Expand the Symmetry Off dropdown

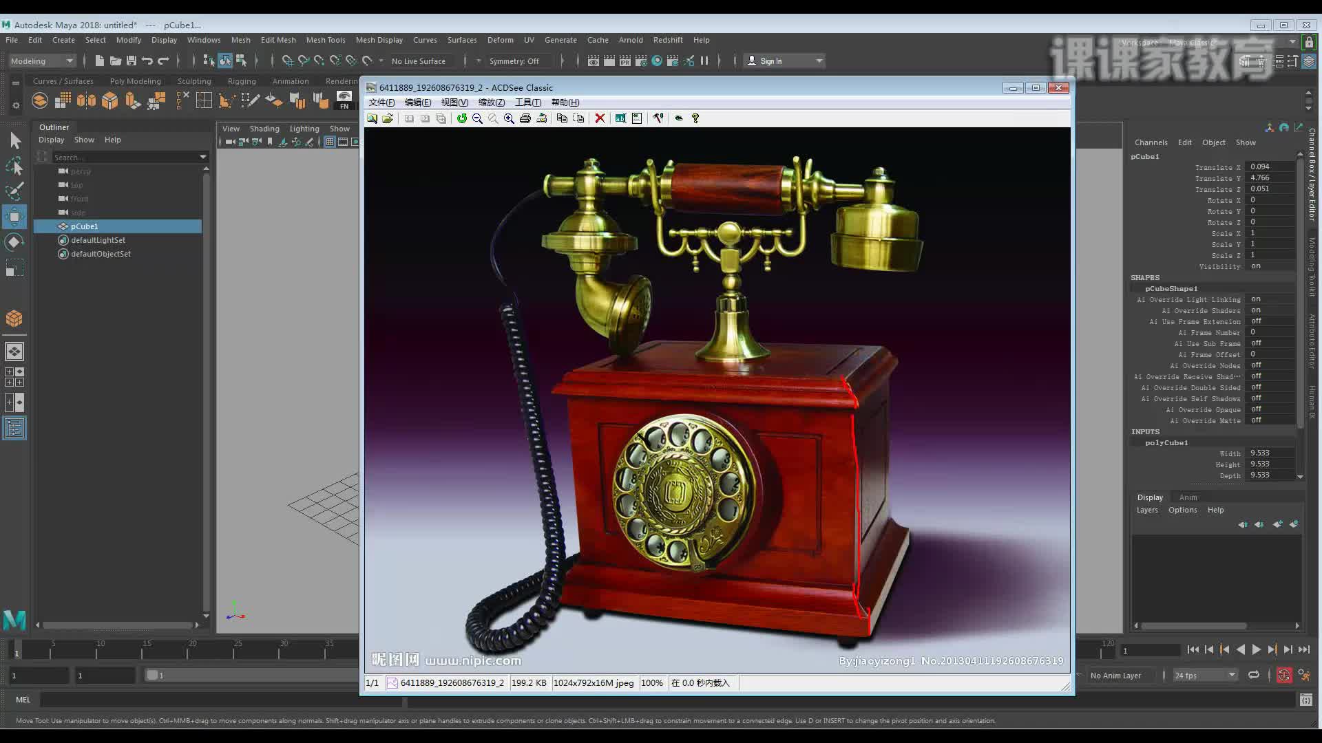(x=514, y=61)
